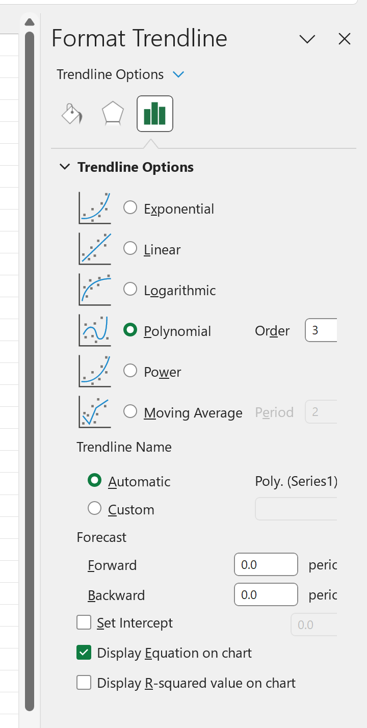The width and height of the screenshot is (367, 728).
Task: Enable Display R-squared value on chart
Action: tap(84, 683)
